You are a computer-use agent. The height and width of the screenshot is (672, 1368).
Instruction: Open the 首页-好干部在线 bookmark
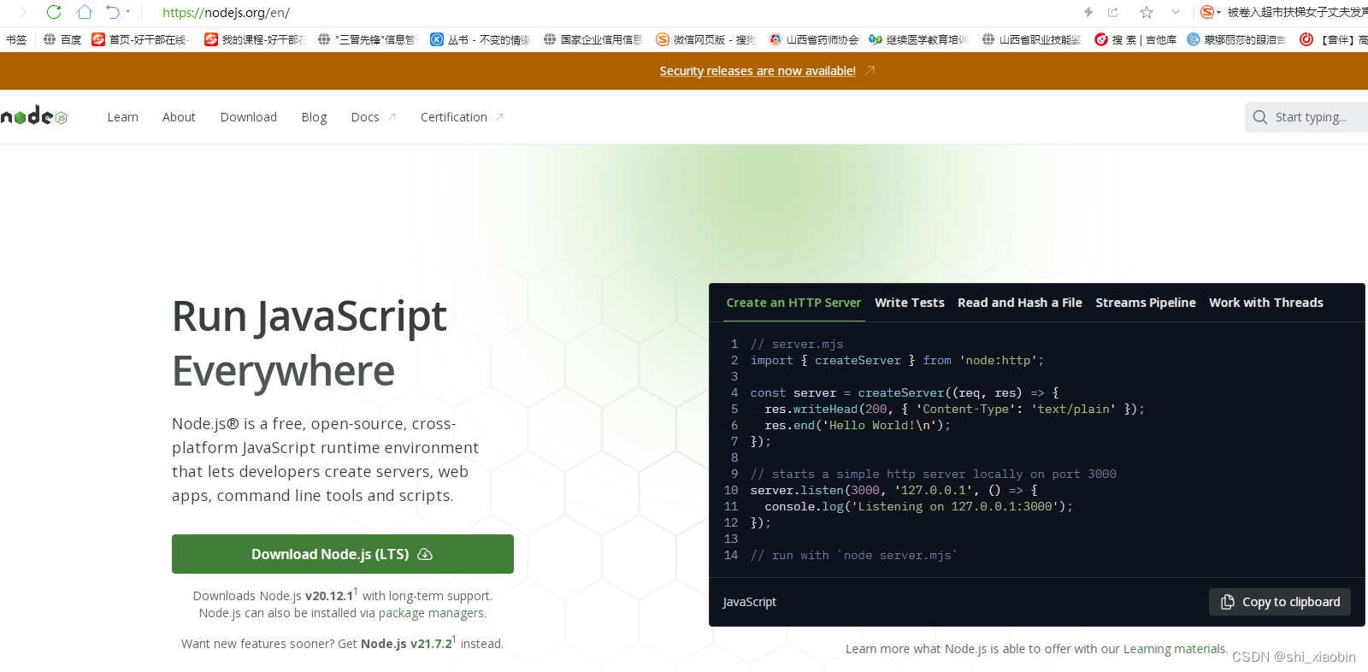pos(141,39)
